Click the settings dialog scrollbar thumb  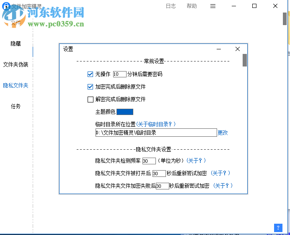pyautogui.click(x=245, y=60)
